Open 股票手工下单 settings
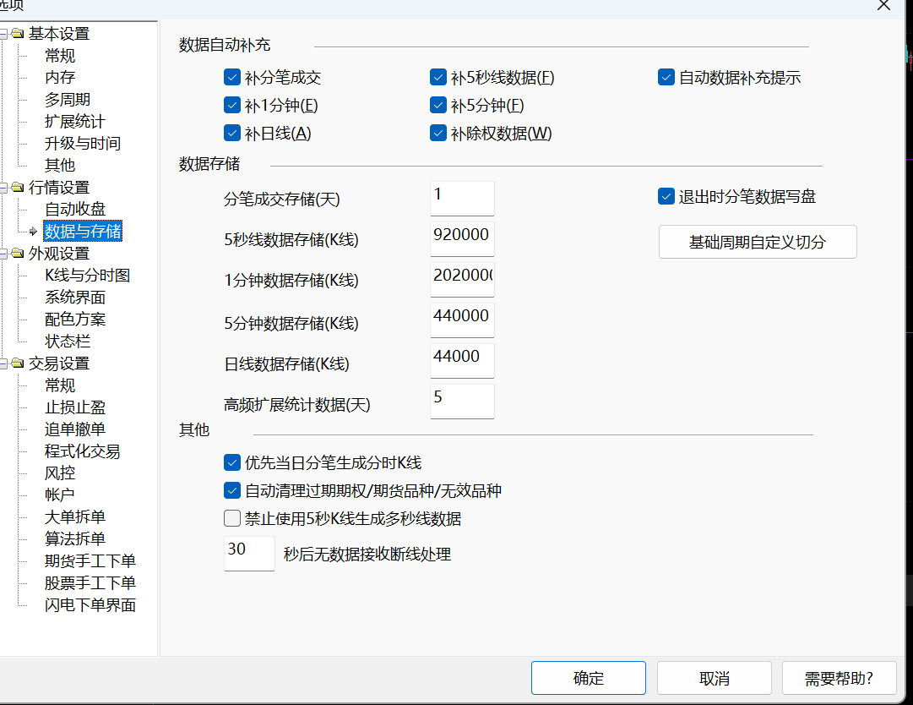The image size is (913, 705). tap(90, 583)
